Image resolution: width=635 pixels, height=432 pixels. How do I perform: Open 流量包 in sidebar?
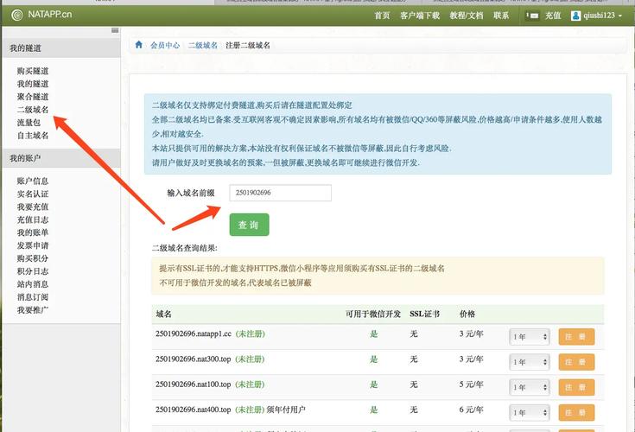pos(29,123)
